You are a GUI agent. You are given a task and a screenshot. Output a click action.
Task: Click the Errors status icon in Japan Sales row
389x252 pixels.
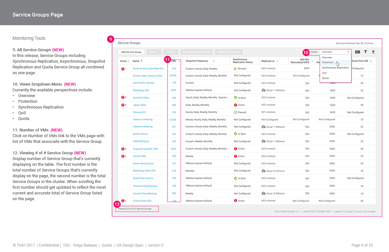click(x=235, y=105)
